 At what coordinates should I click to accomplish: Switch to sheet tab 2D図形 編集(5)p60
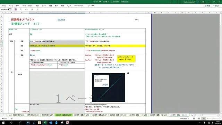click(159, 115)
